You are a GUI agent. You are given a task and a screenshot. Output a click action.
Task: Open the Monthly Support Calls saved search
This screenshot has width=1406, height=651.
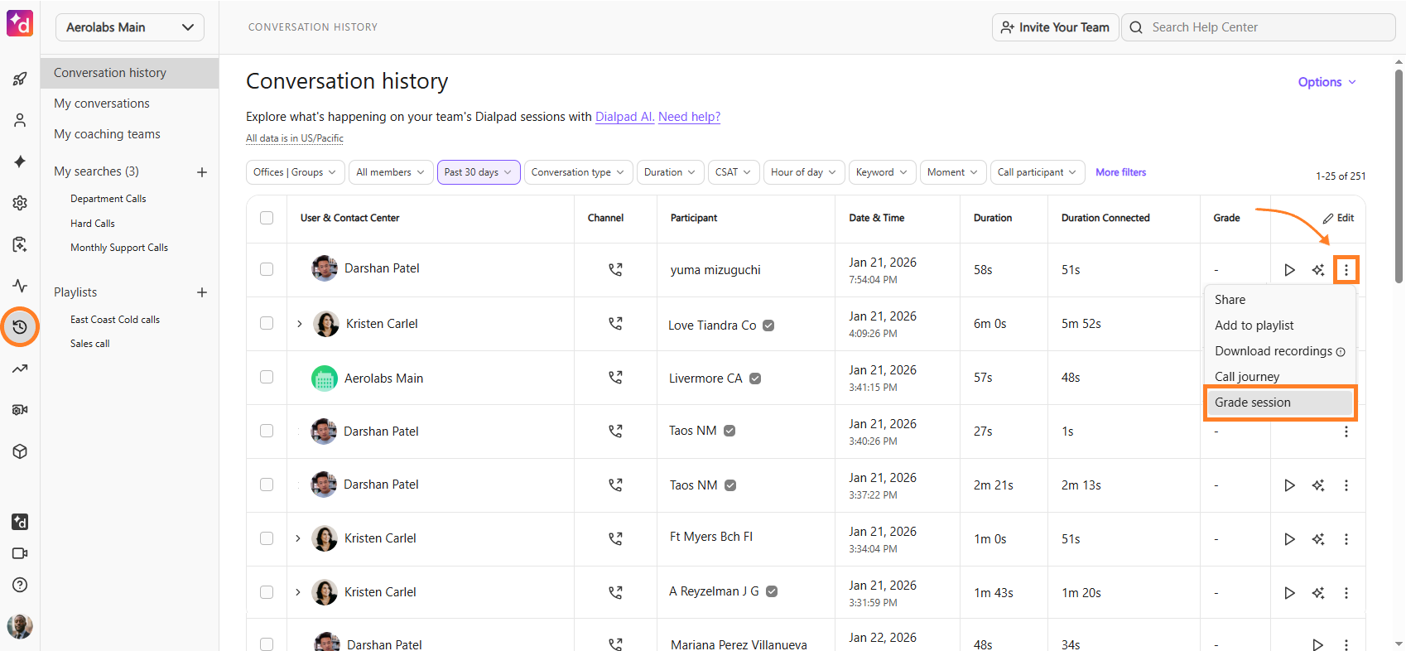pyautogui.click(x=119, y=248)
